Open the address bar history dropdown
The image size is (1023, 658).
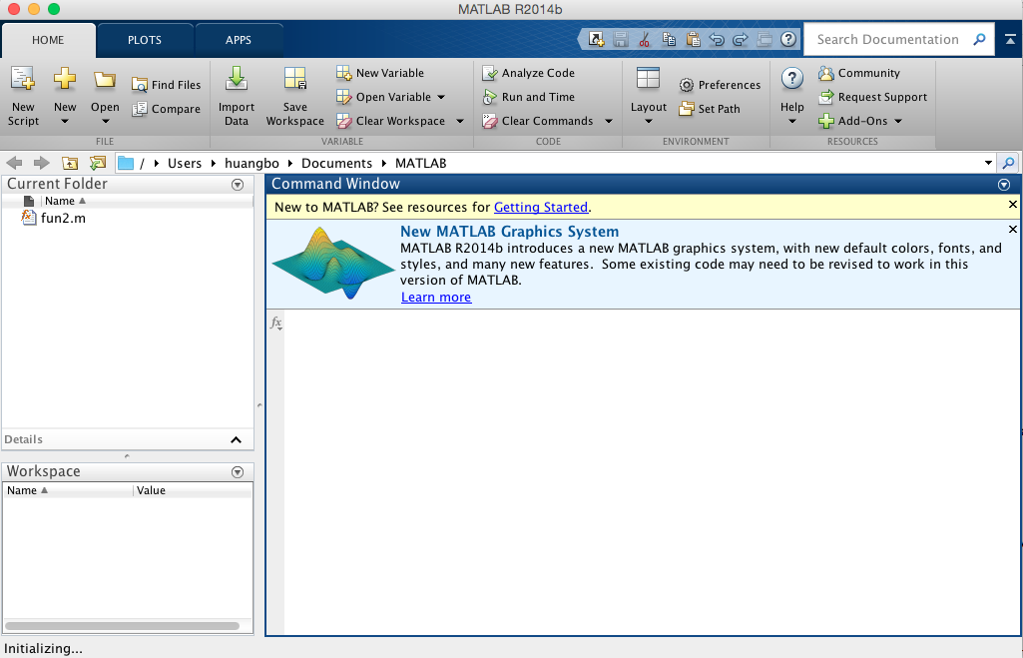click(x=988, y=163)
